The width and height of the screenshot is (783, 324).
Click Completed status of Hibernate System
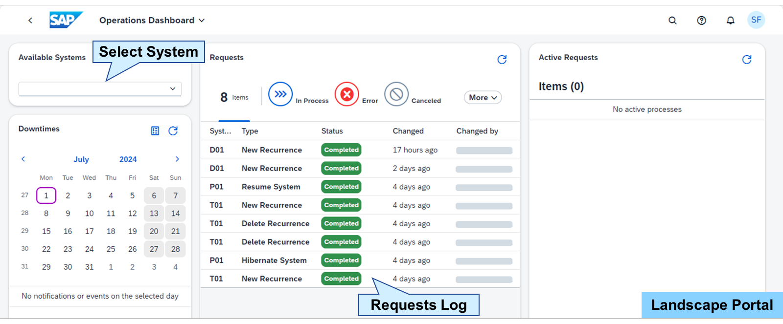tap(341, 260)
